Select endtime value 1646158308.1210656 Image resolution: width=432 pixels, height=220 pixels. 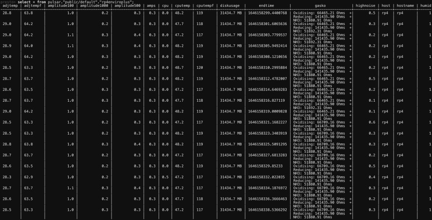pos(268,57)
